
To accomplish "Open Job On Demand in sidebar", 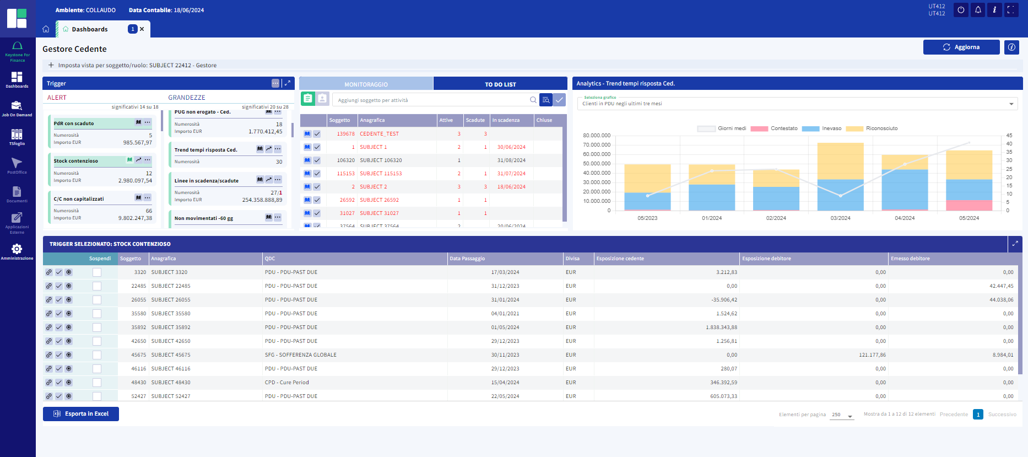I will (17, 109).
